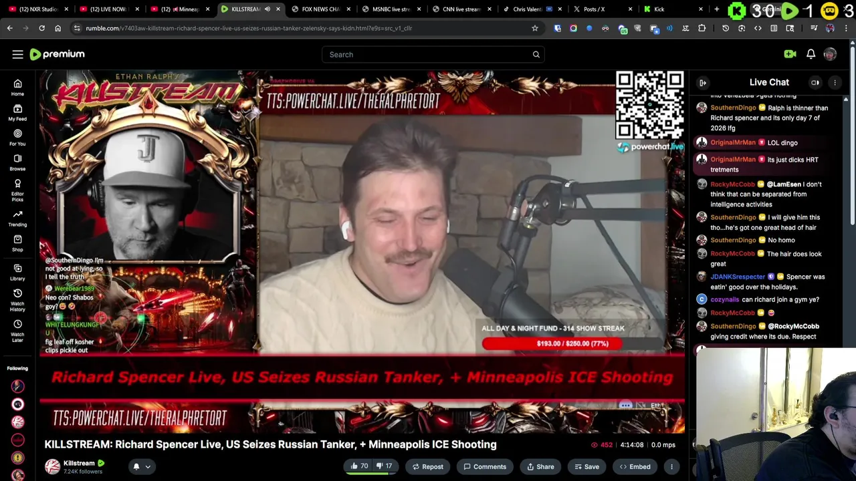Screen dimensions: 856x481
Task: Click the address bar URL
Action: [x=249, y=28]
